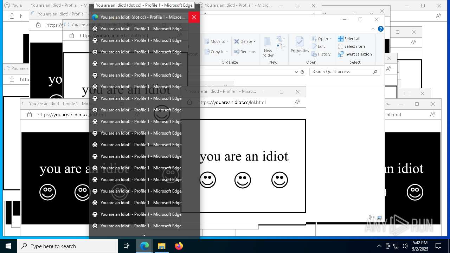Collapse the File Explorer ribbon with chevron

373,29
